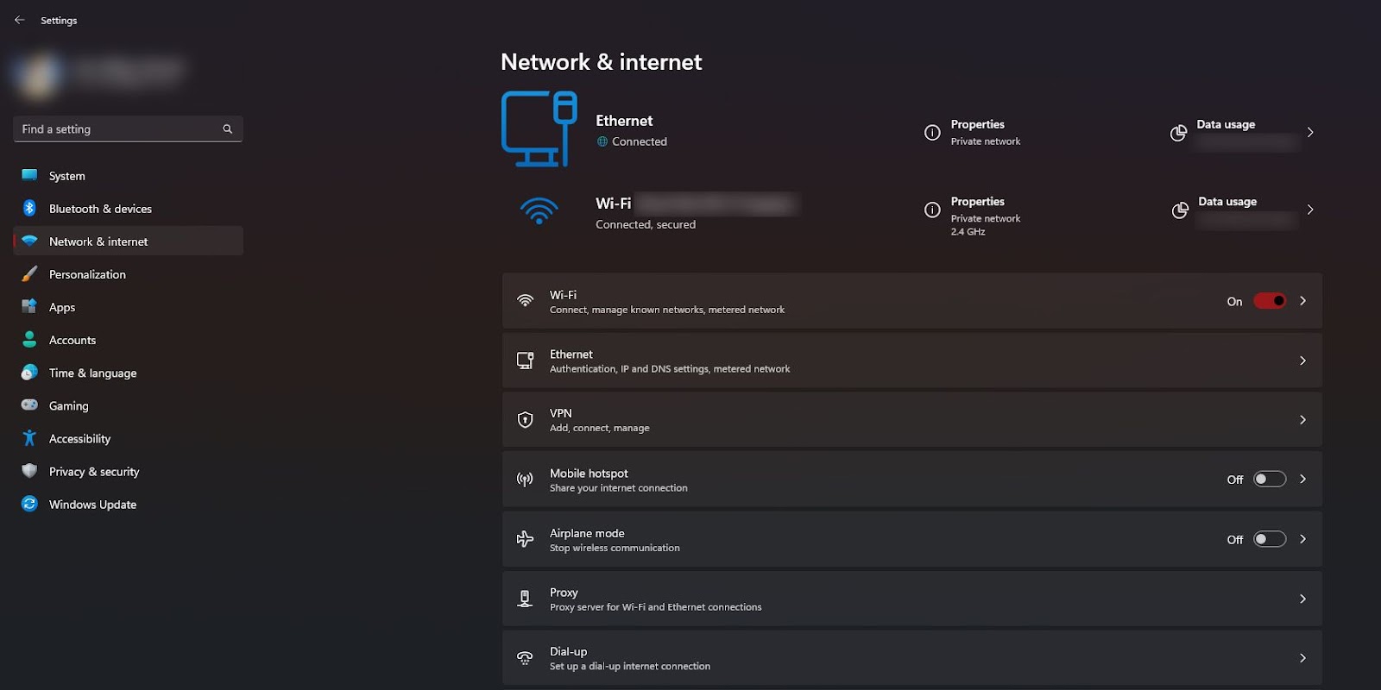1381x690 pixels.
Task: Turn off the Wi-Fi toggle
Action: coord(1270,301)
